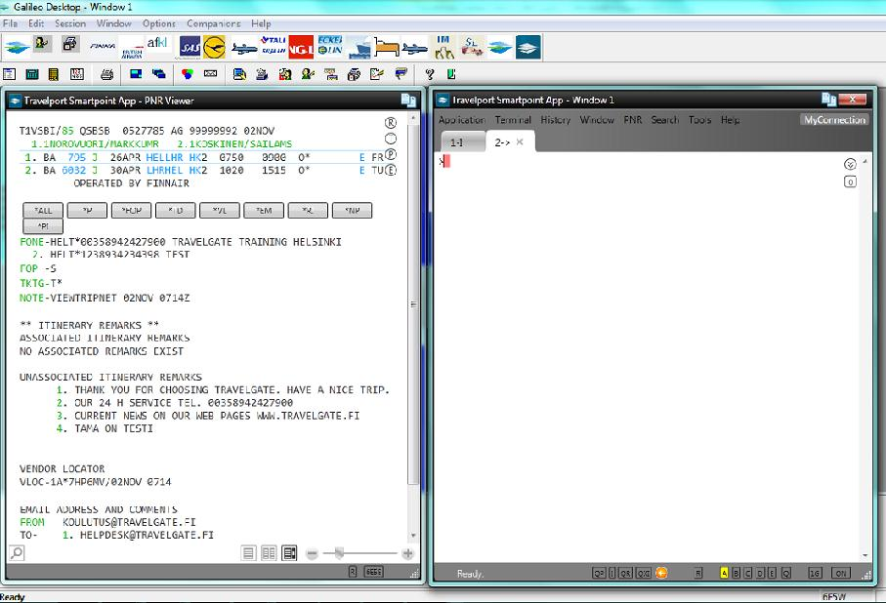Open the Application menu in Smartpoint Window 1

(462, 120)
